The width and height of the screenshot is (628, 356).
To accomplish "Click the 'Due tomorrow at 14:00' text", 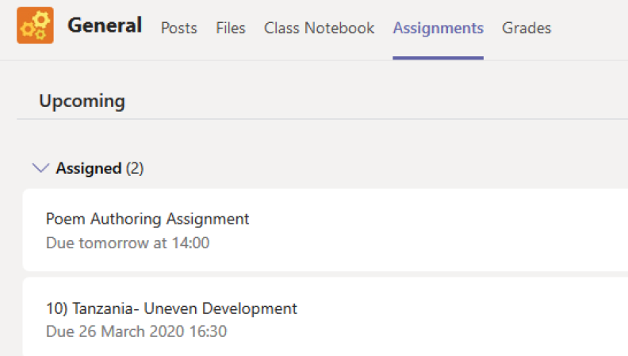I will (128, 243).
